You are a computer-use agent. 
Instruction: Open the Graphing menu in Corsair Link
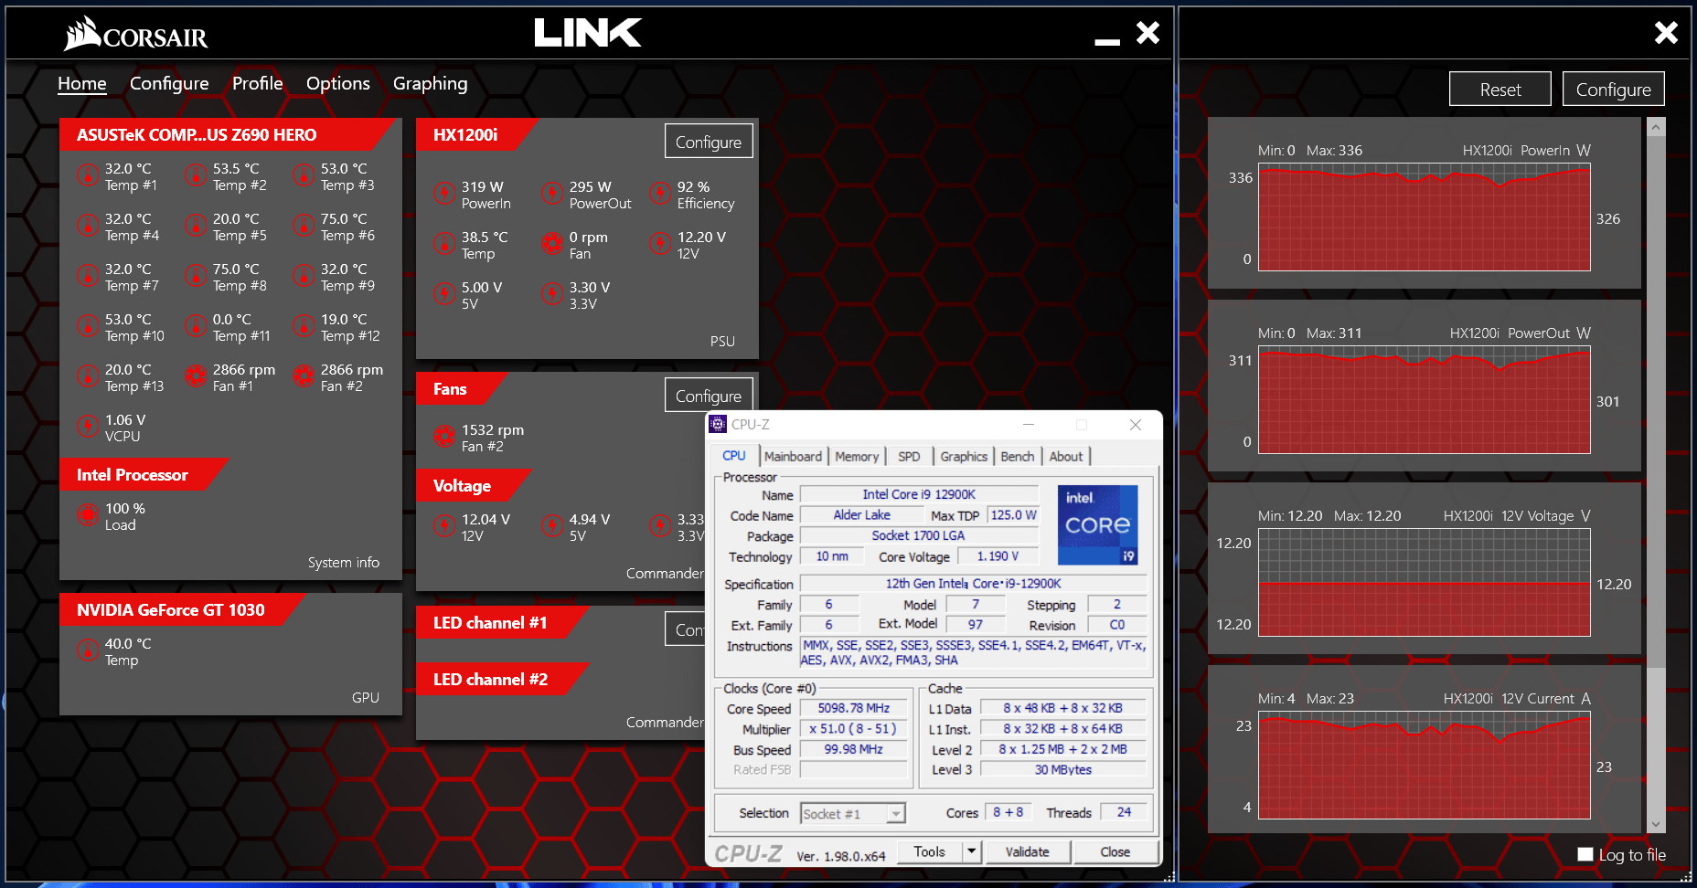[430, 84]
